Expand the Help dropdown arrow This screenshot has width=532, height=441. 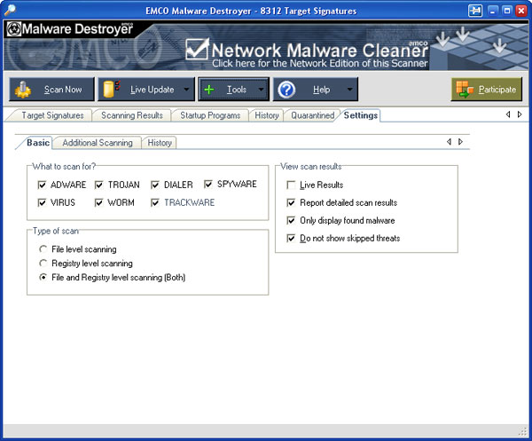(349, 90)
